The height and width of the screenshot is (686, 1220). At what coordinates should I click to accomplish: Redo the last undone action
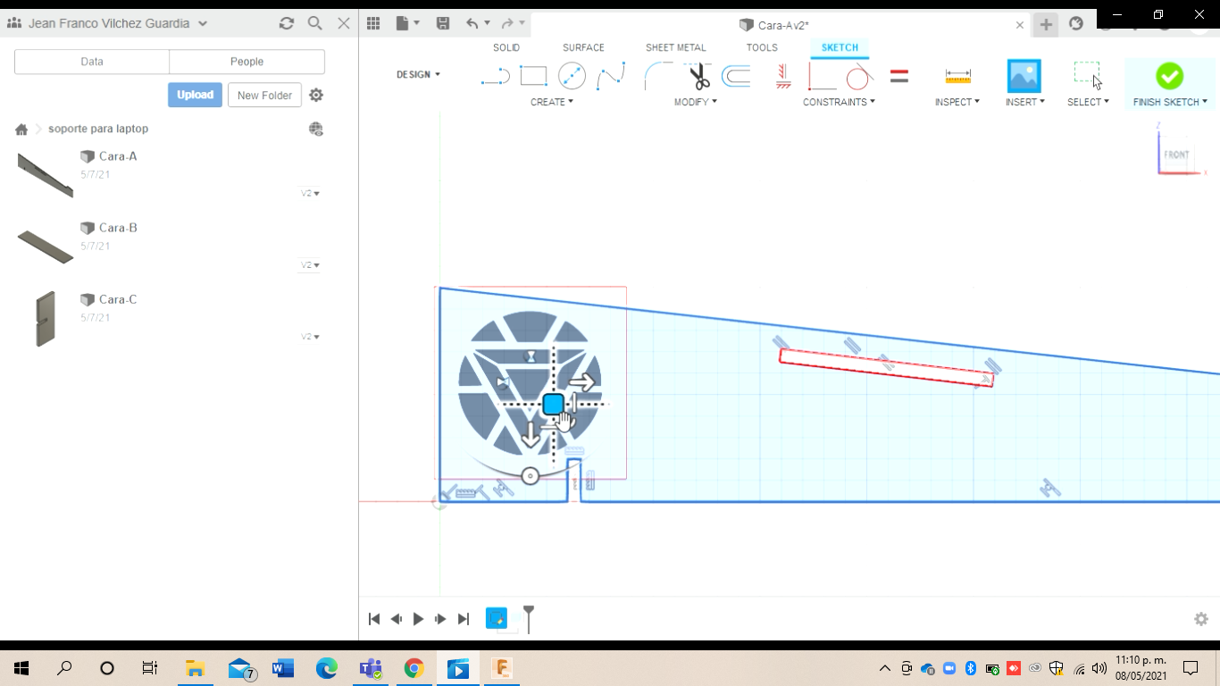(507, 24)
